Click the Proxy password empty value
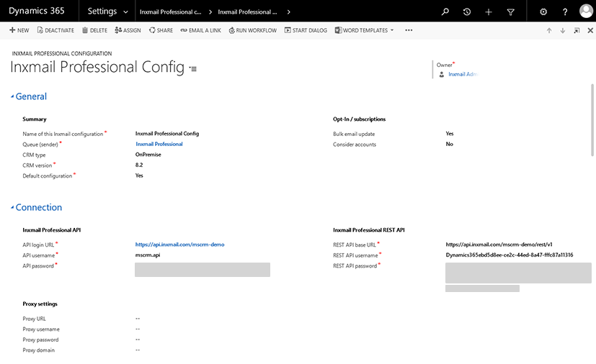Image resolution: width=596 pixels, height=364 pixels. (x=138, y=340)
